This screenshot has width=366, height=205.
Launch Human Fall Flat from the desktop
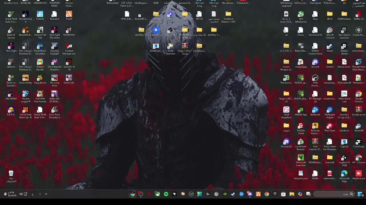pos(40,33)
